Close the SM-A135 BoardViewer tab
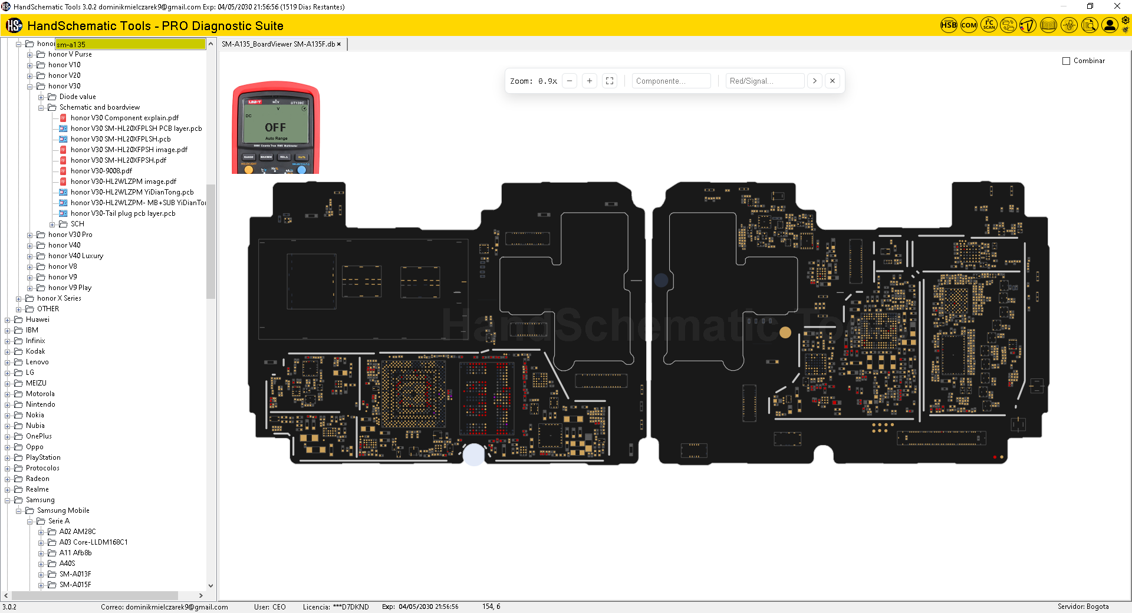Image resolution: width=1132 pixels, height=613 pixels. 339,44
